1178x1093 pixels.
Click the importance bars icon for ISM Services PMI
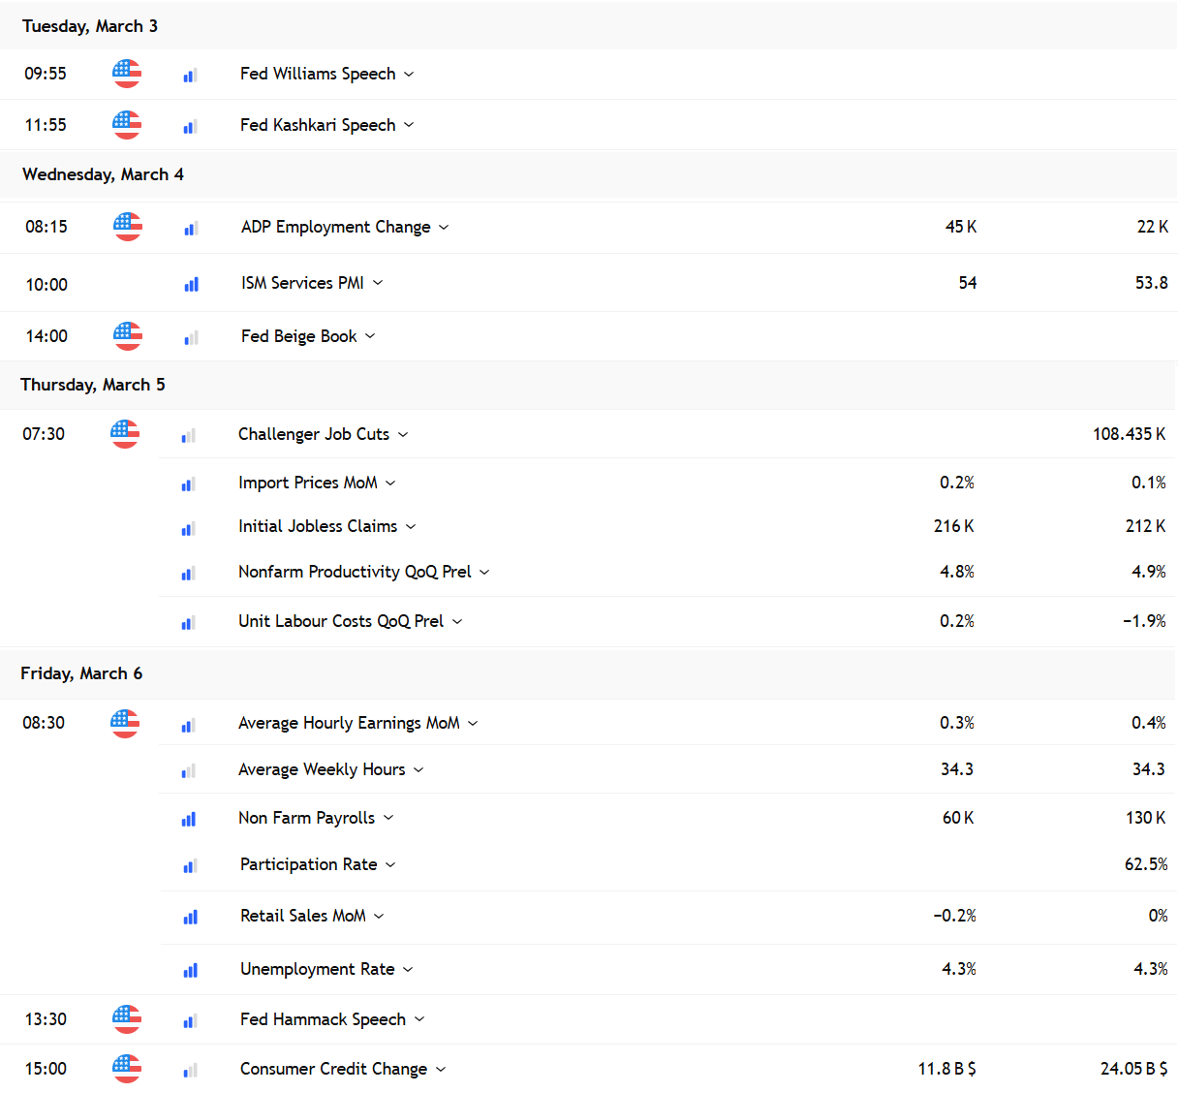[x=191, y=284]
